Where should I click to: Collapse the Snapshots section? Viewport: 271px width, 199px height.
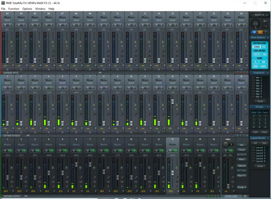coord(268,73)
